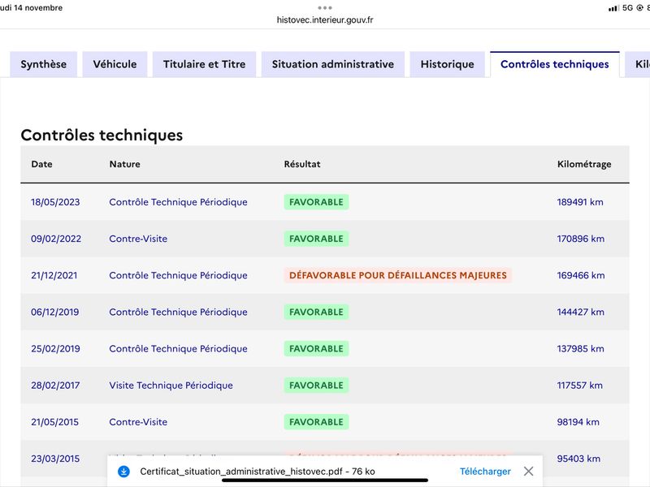Tap the Kilométrage column header
Screen dimensions: 650x487
[584, 165]
